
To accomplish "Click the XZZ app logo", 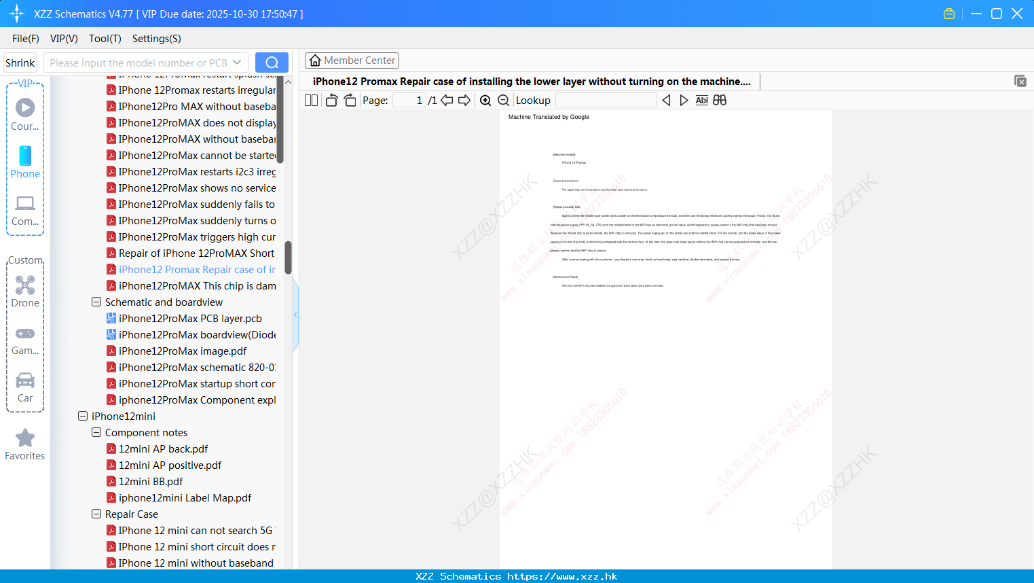I will [x=17, y=14].
